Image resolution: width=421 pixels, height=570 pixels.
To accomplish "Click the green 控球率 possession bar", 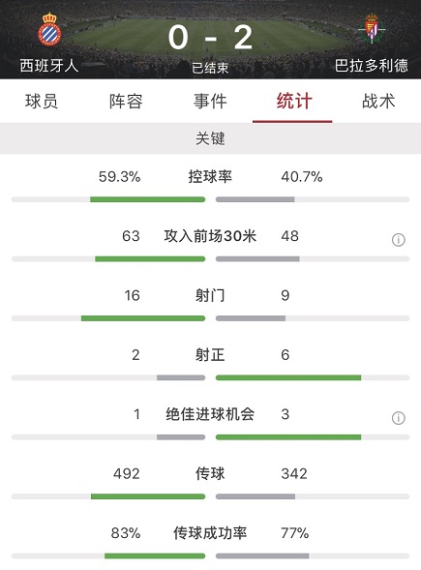I will click(148, 199).
